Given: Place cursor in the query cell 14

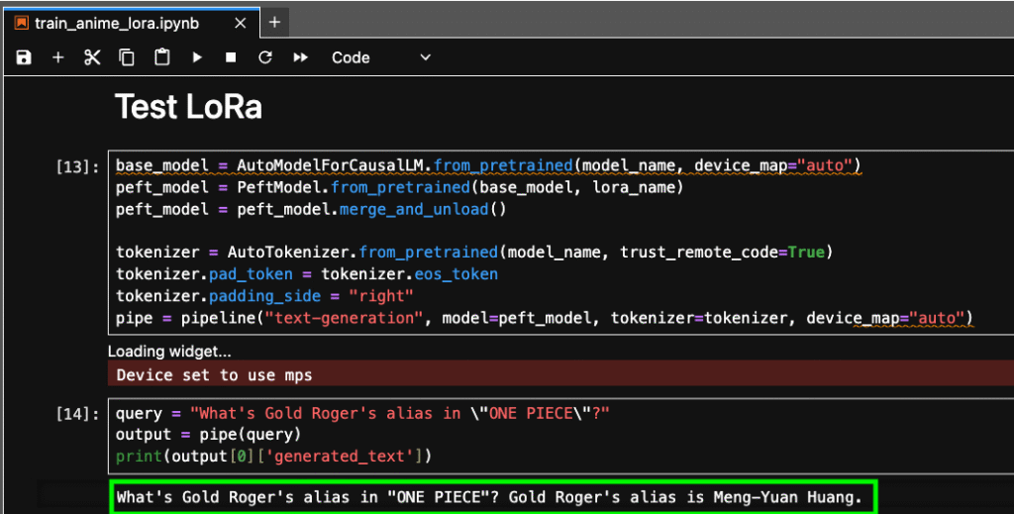Looking at the screenshot, I should [555, 434].
